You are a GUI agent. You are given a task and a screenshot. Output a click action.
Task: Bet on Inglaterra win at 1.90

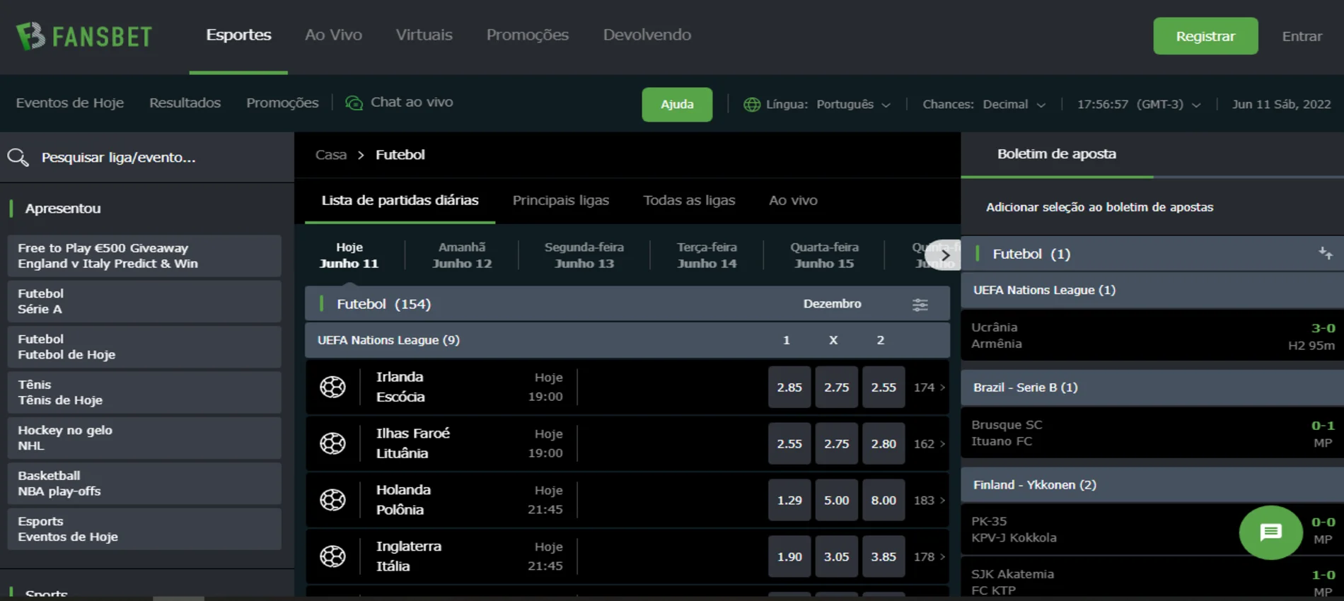pos(789,557)
